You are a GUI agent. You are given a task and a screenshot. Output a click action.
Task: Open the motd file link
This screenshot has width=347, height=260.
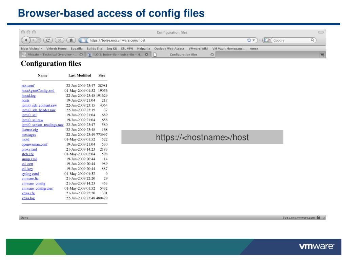tap(25, 139)
